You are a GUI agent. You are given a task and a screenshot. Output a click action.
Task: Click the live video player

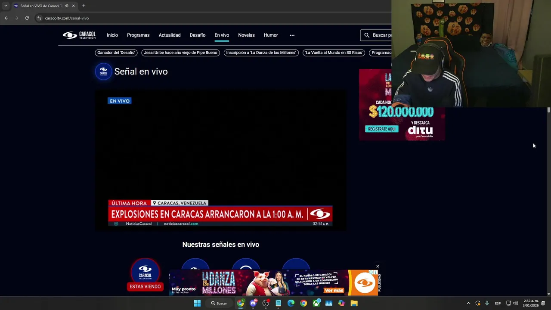click(x=220, y=159)
